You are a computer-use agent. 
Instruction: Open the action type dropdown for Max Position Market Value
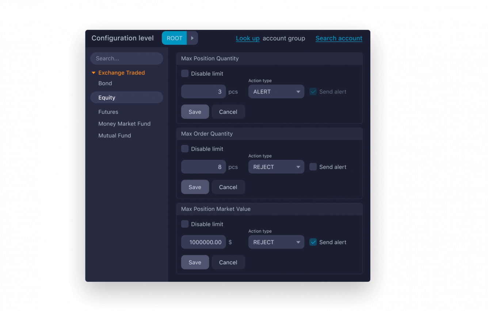click(x=276, y=242)
